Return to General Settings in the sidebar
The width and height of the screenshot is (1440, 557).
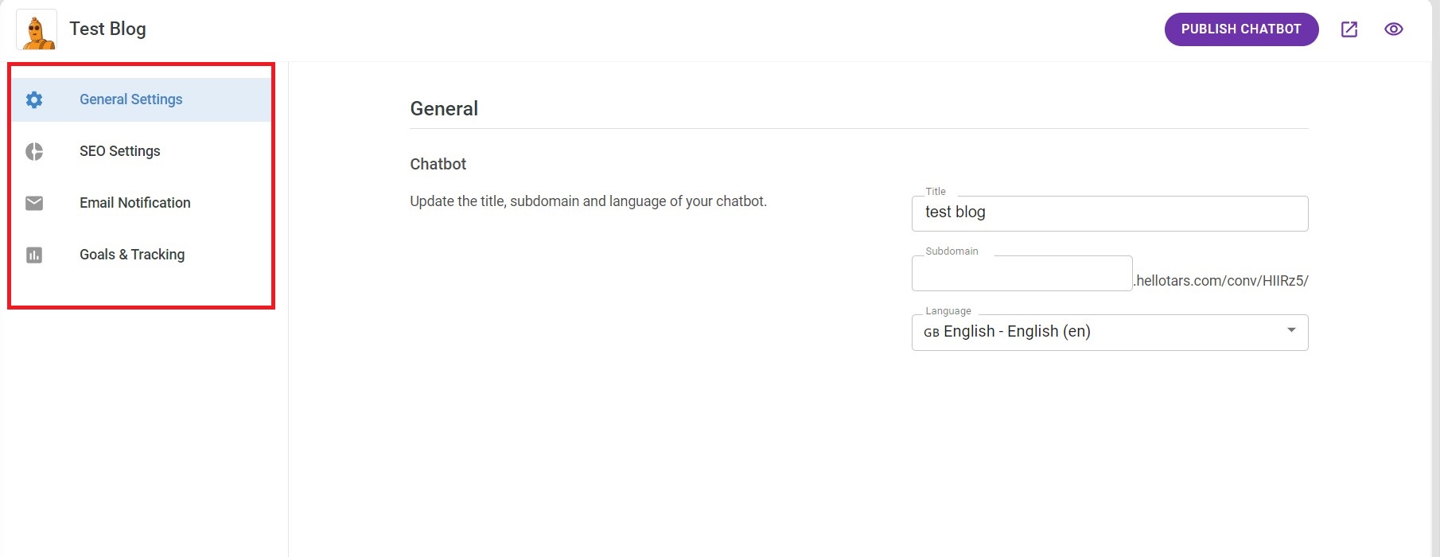(x=130, y=99)
